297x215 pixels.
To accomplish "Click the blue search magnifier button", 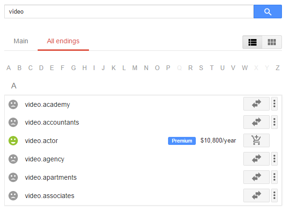I will pyautogui.click(x=267, y=12).
